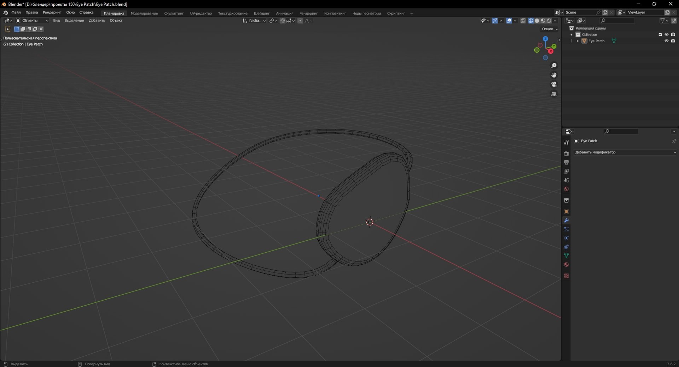Click the new scene icon next to Scene
679x367 pixels.
tap(605, 12)
